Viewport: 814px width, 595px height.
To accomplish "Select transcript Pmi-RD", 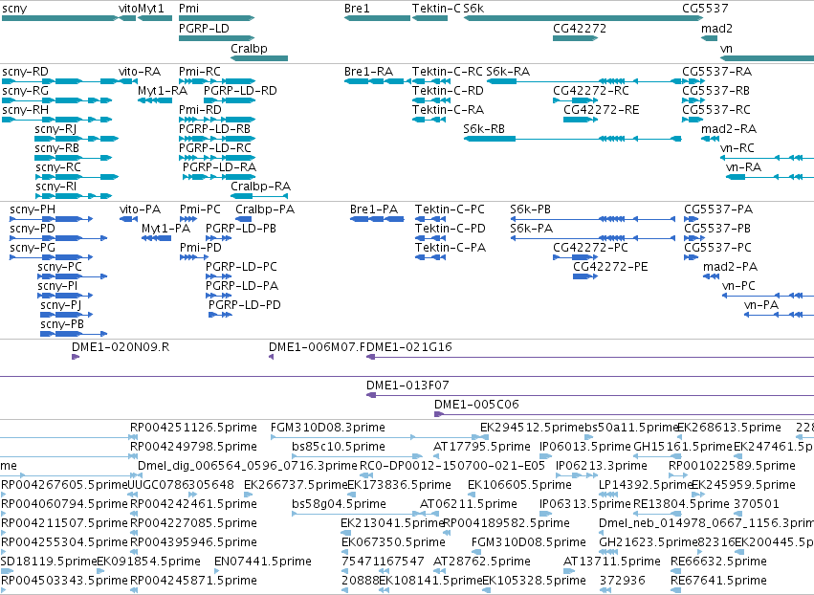I will click(200, 110).
